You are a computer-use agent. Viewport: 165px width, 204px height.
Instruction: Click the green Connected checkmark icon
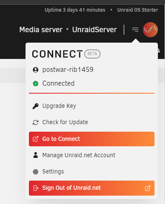point(36,84)
